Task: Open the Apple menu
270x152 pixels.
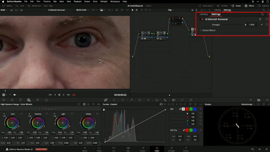Action: click(x=3, y=1)
